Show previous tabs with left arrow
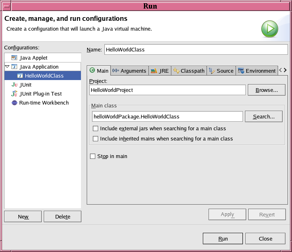Viewport: 292px width, 252px height. click(x=281, y=70)
